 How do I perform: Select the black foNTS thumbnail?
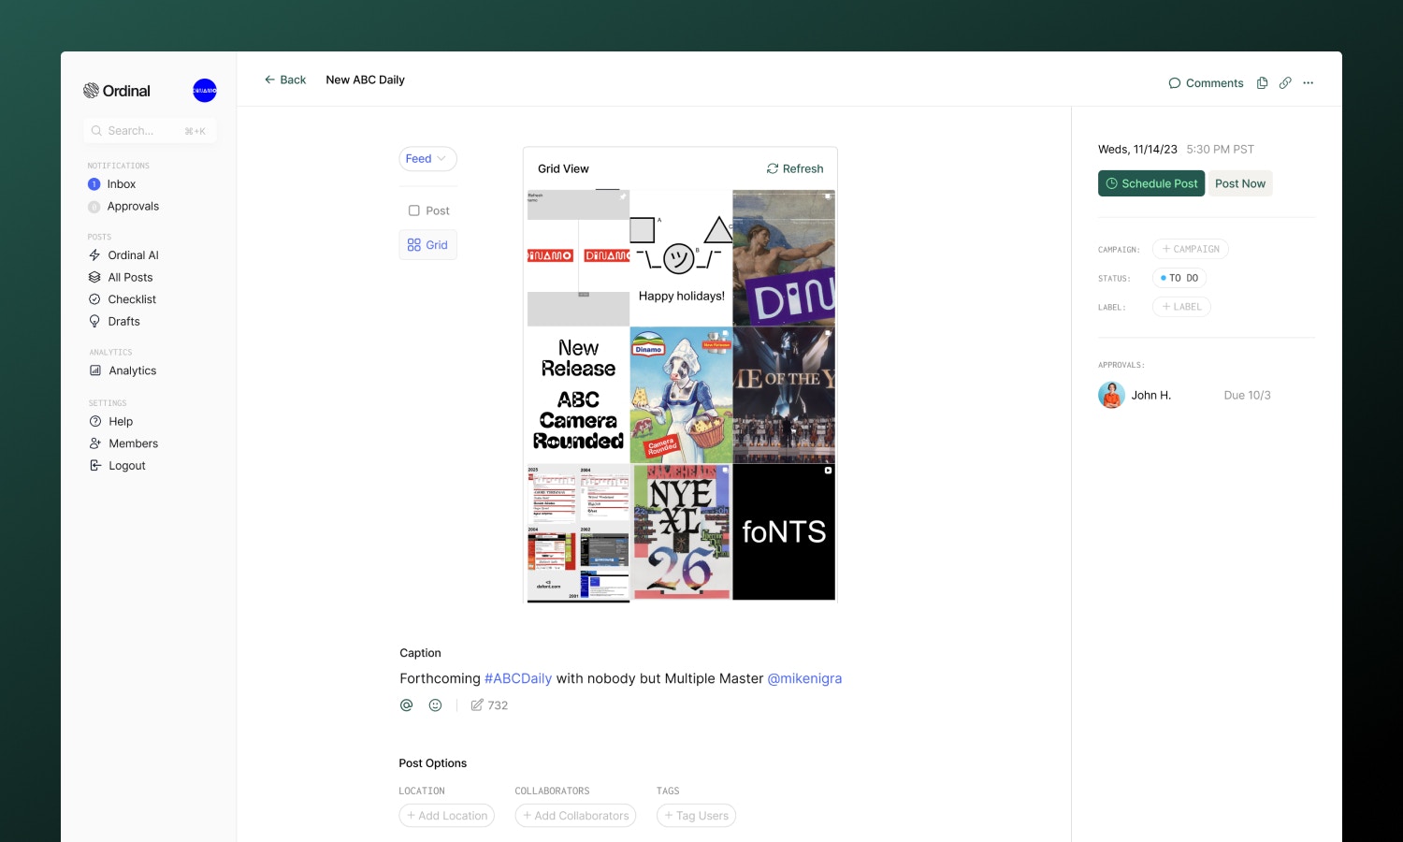click(x=784, y=532)
